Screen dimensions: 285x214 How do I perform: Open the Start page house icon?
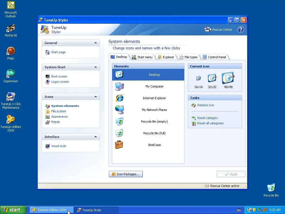pos(47,52)
